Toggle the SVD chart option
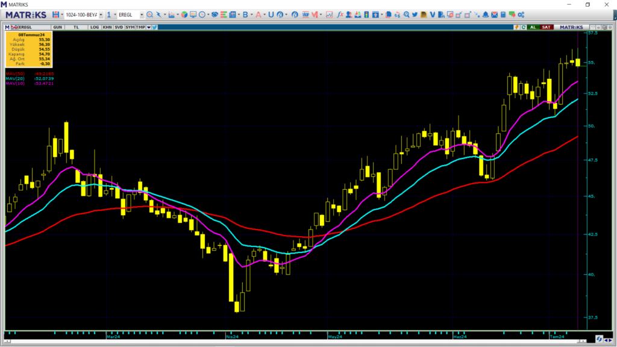Viewport: 617px width, 347px height. [118, 27]
